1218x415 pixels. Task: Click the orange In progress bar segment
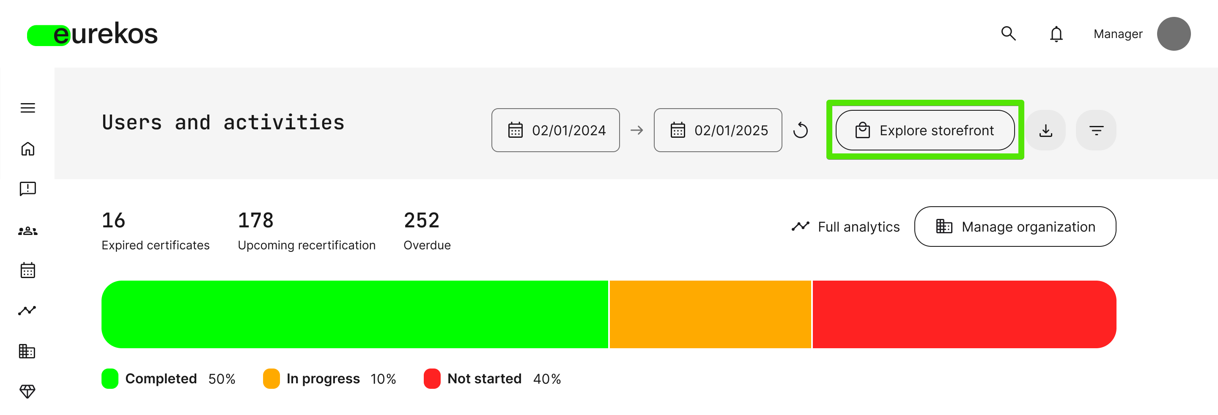pyautogui.click(x=710, y=315)
